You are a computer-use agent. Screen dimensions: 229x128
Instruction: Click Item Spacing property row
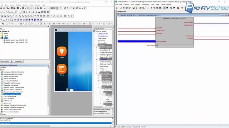(x=104, y=66)
